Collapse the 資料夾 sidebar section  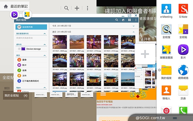pos(45,44)
